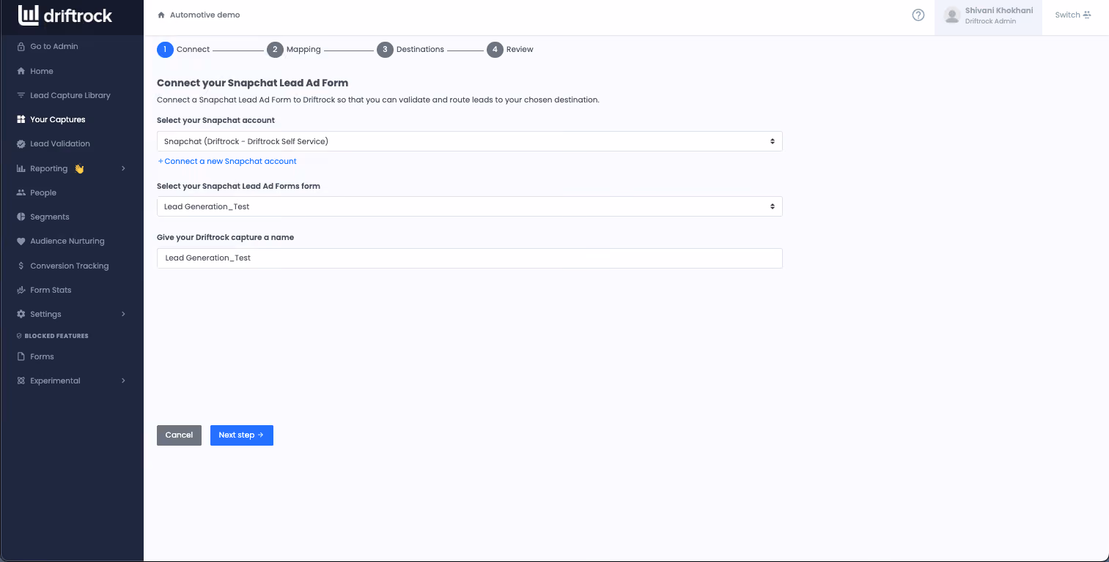Click the Conversion Tracking dollar icon
This screenshot has width=1109, height=562.
21,266
